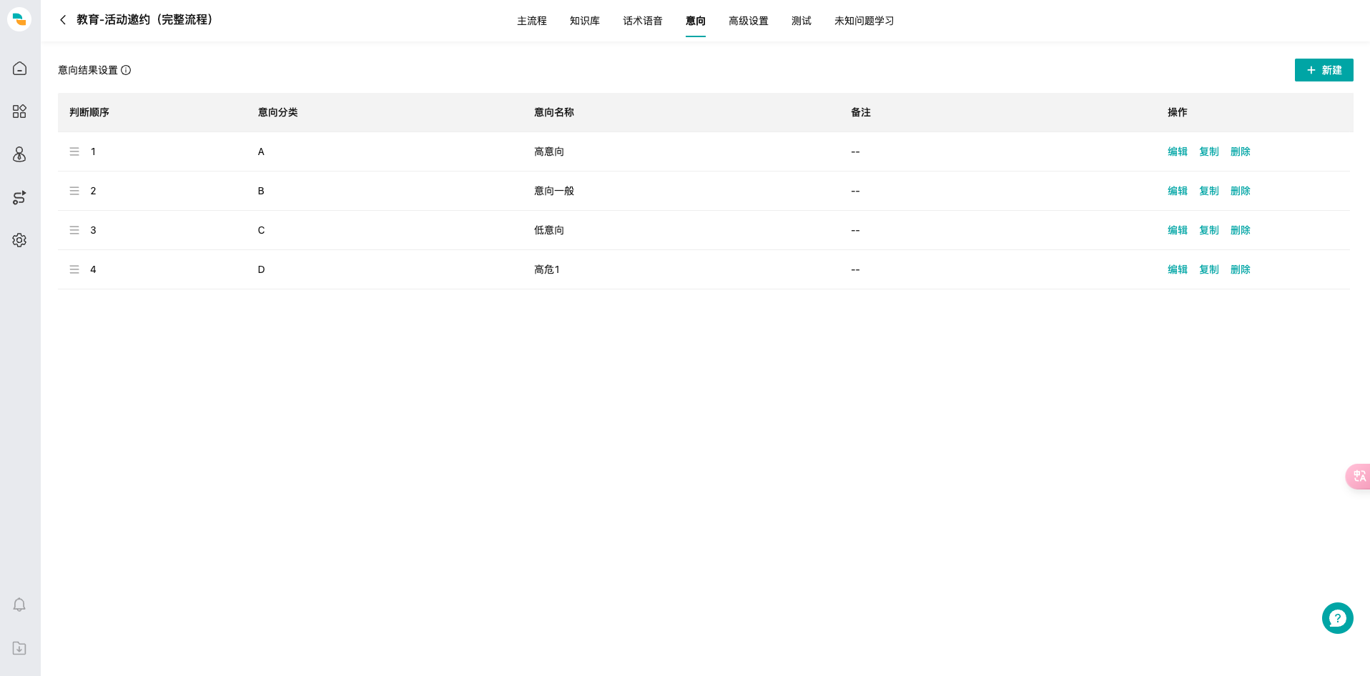Image resolution: width=1370 pixels, height=676 pixels.
Task: Click category cell C
Action: (x=261, y=230)
